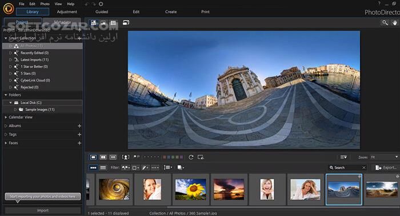The image size is (400, 216).
Task: Open the Help menu
Action: click(x=71, y=4)
